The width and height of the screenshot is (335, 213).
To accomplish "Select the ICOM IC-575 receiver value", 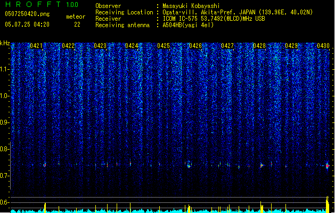I will coord(214,19).
